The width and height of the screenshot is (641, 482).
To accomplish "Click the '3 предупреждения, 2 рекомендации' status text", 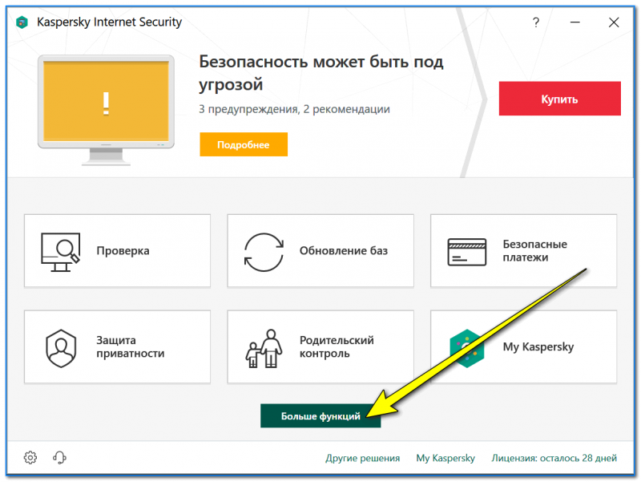I will (x=294, y=109).
